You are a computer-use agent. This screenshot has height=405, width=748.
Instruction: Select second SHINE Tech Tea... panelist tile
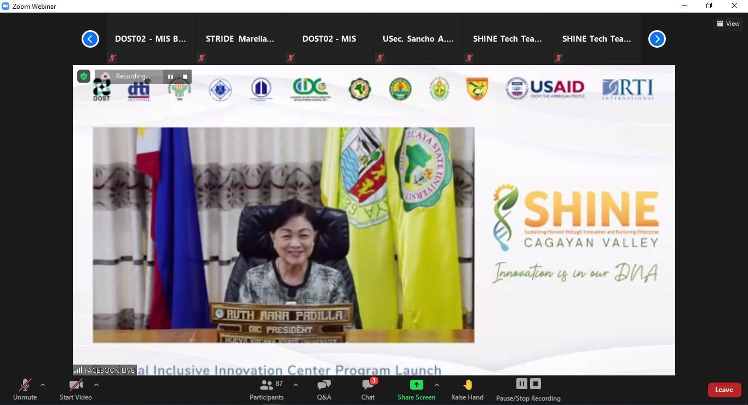[x=597, y=39]
